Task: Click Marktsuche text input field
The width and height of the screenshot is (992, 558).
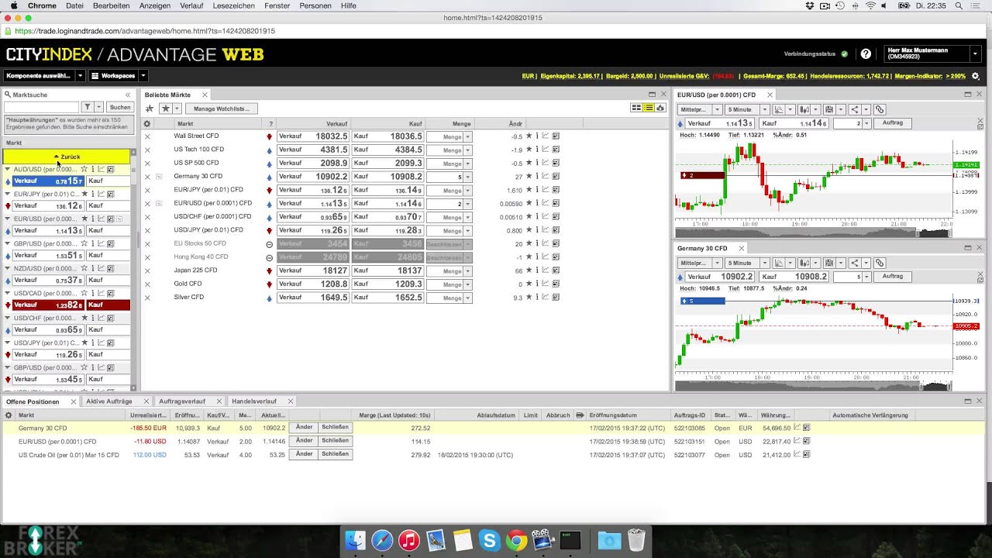Action: (x=41, y=108)
